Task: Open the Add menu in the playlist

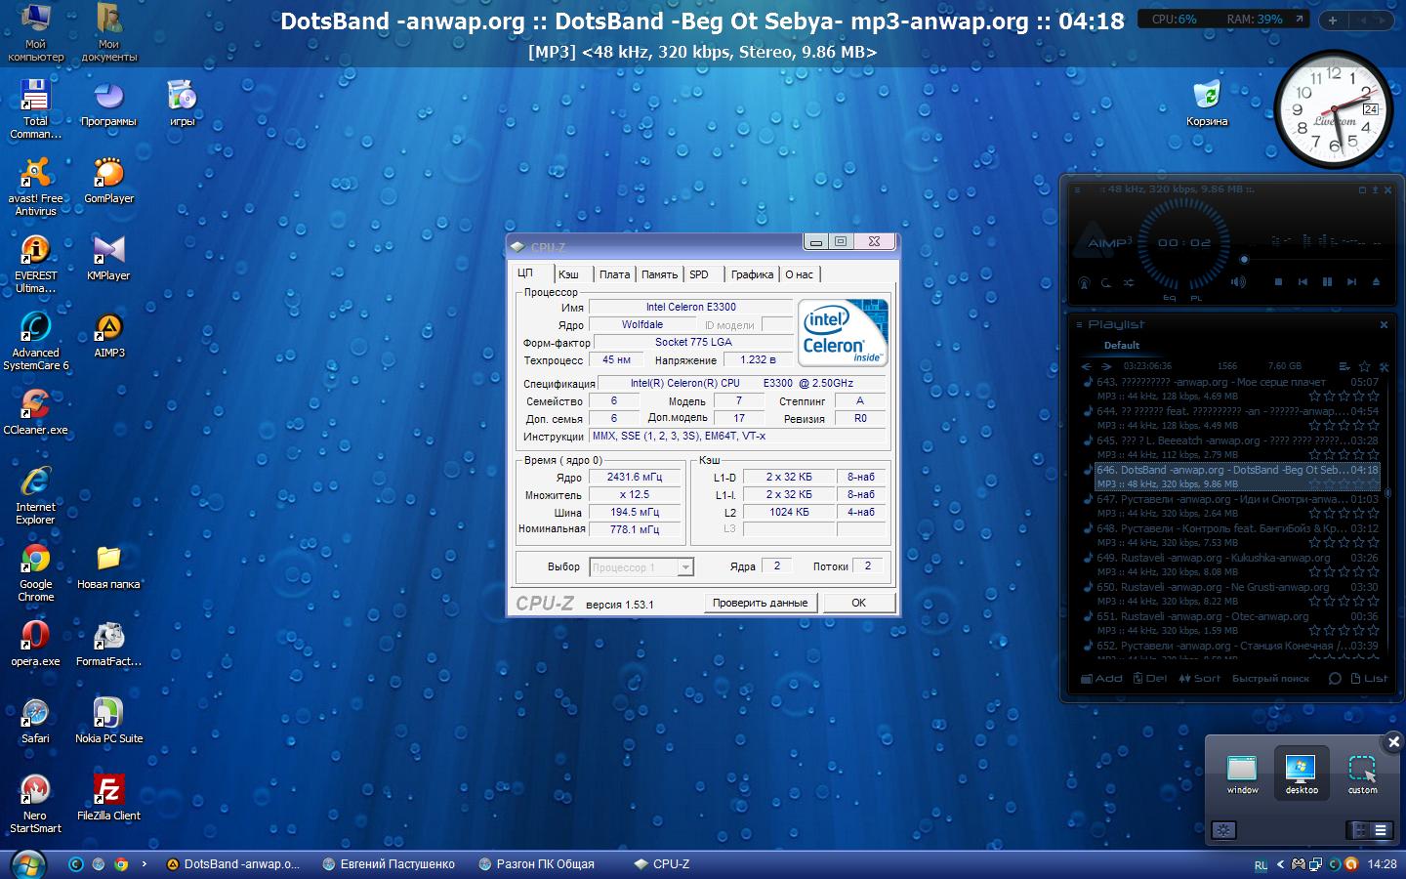Action: click(x=1101, y=678)
